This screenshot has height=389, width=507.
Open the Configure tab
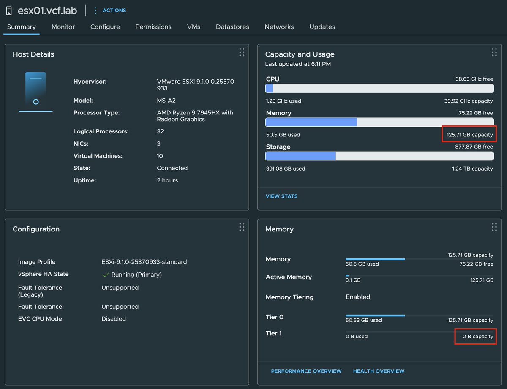[105, 27]
